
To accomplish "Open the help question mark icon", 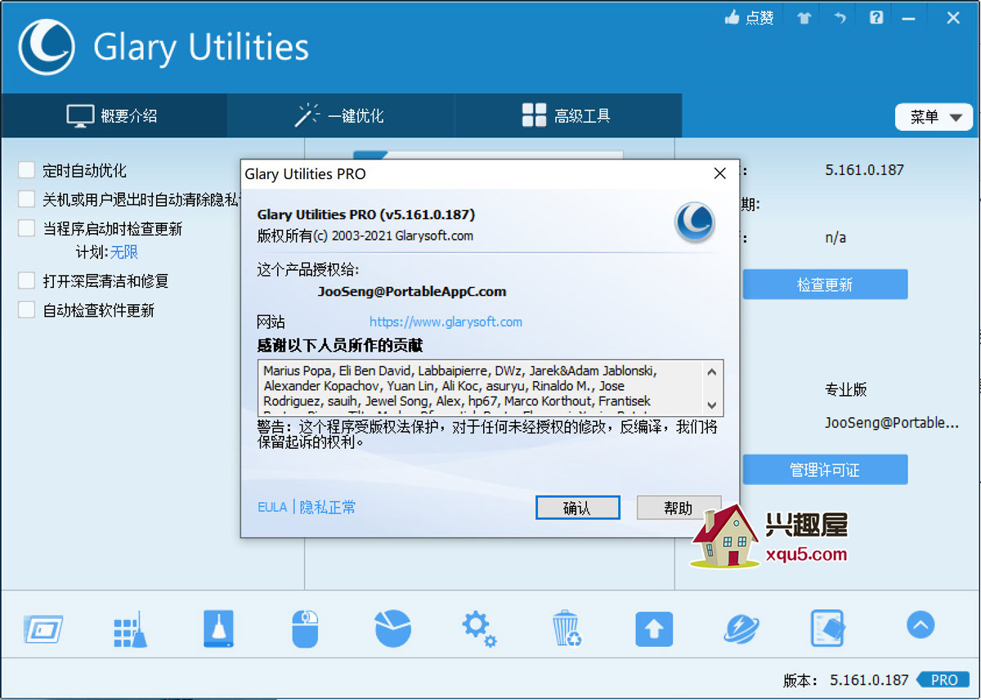I will click(x=876, y=17).
